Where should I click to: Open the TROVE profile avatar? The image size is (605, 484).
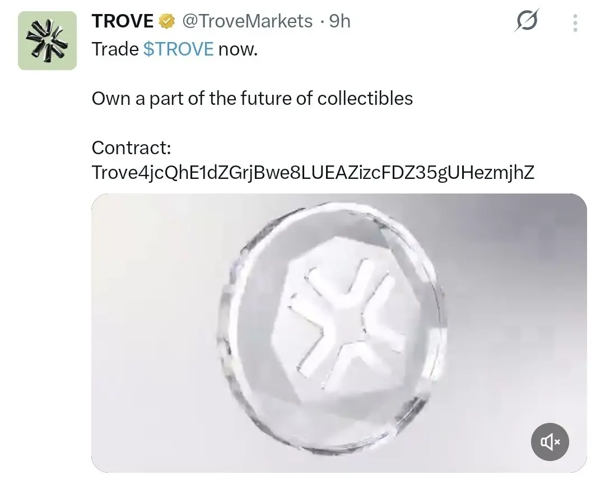[47, 40]
